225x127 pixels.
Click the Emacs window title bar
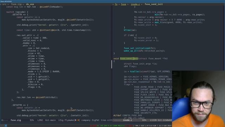coord(112,1)
